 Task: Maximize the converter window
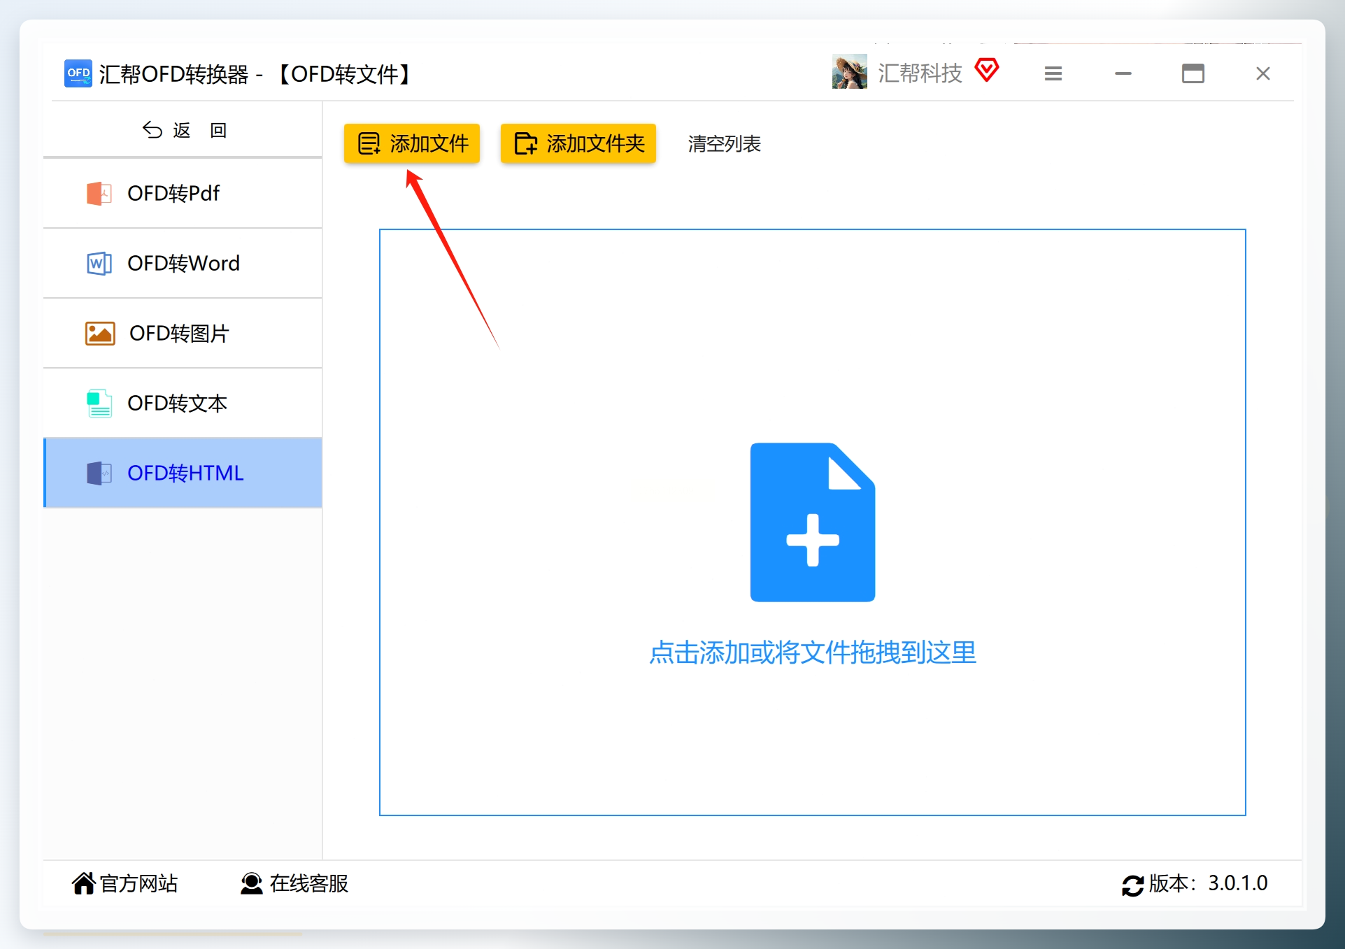point(1193,73)
